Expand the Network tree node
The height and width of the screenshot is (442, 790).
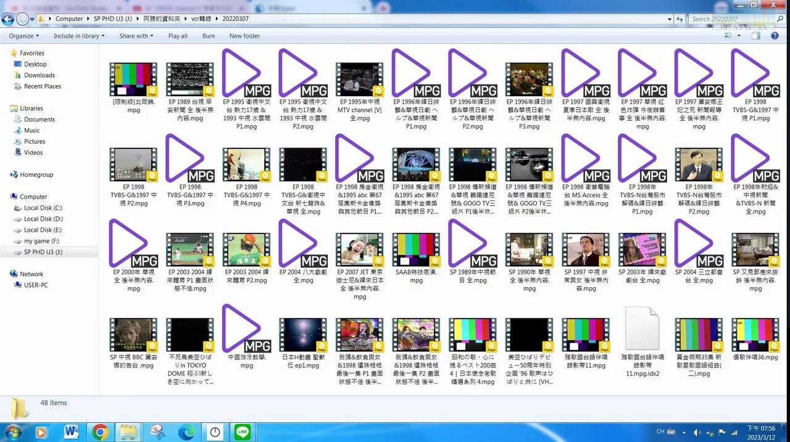[6, 274]
